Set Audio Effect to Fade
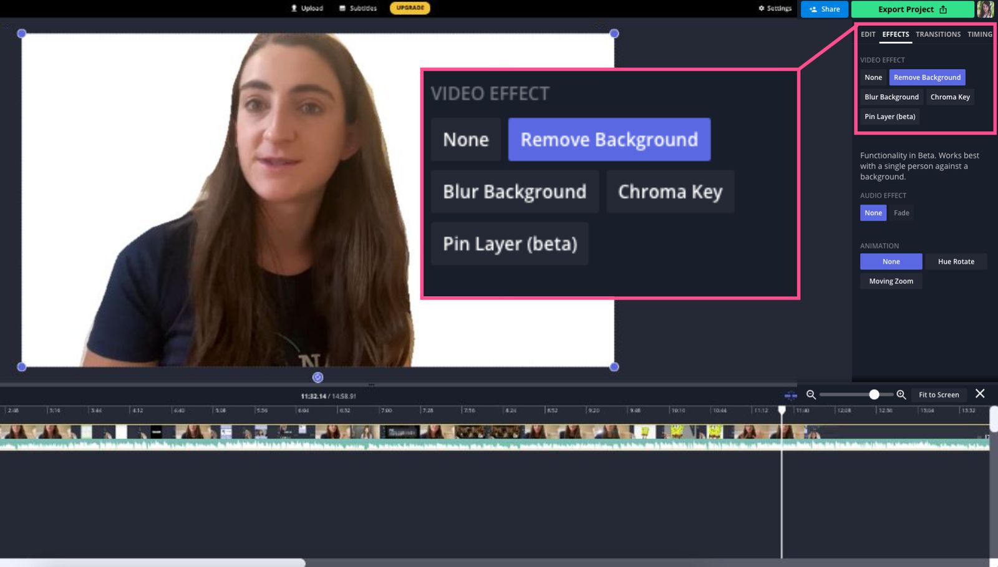The width and height of the screenshot is (998, 567). click(901, 213)
